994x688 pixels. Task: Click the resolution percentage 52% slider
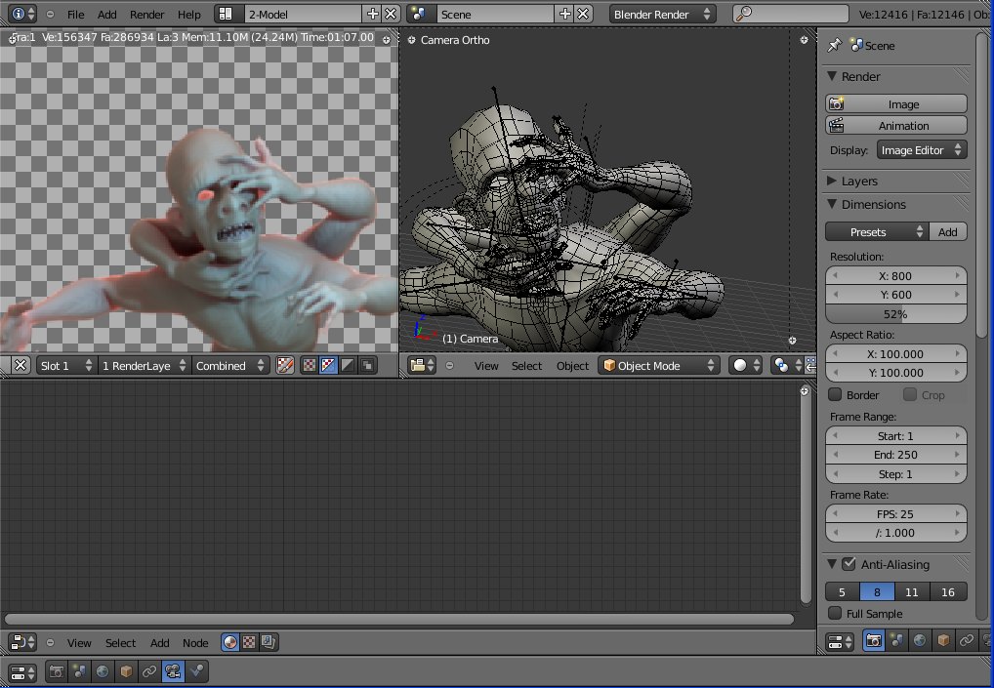(896, 314)
